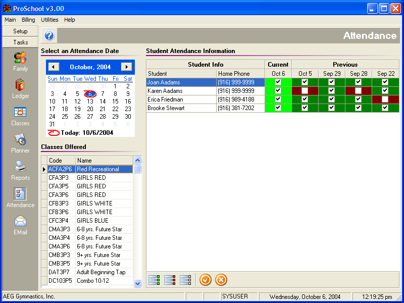This screenshot has height=303, width=404.
Task: Check Karen Aadams' Oct 5 attendance box
Action: (305, 91)
